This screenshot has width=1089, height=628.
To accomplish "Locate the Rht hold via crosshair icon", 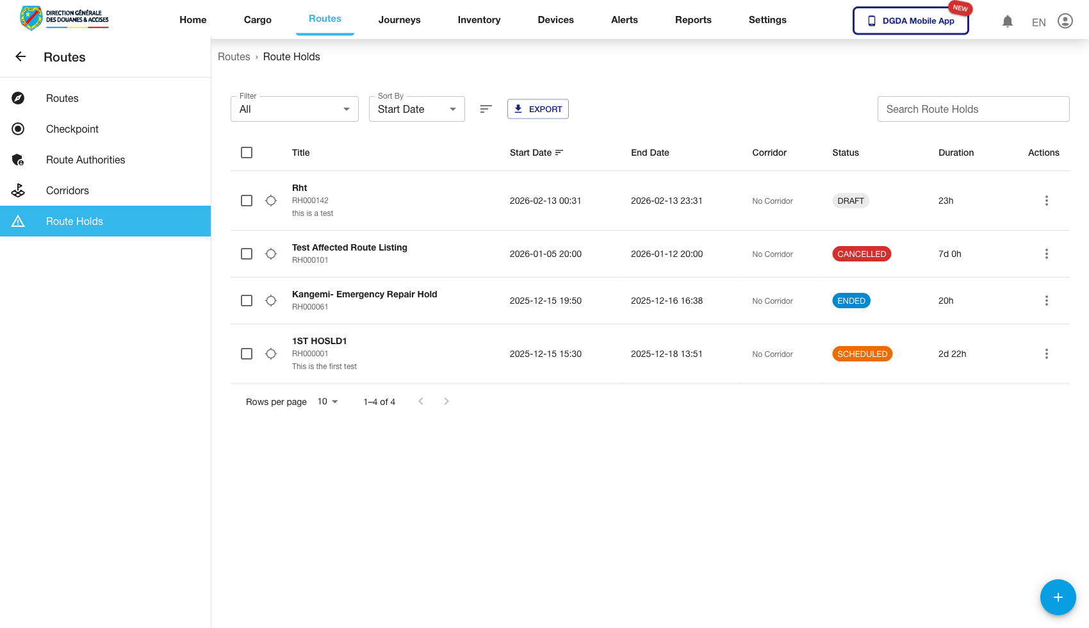I will 271,201.
